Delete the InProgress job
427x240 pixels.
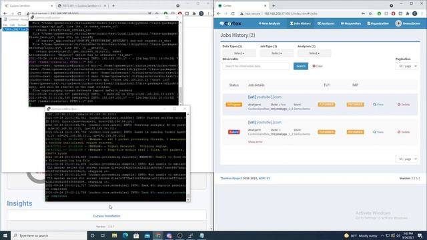click(x=403, y=105)
